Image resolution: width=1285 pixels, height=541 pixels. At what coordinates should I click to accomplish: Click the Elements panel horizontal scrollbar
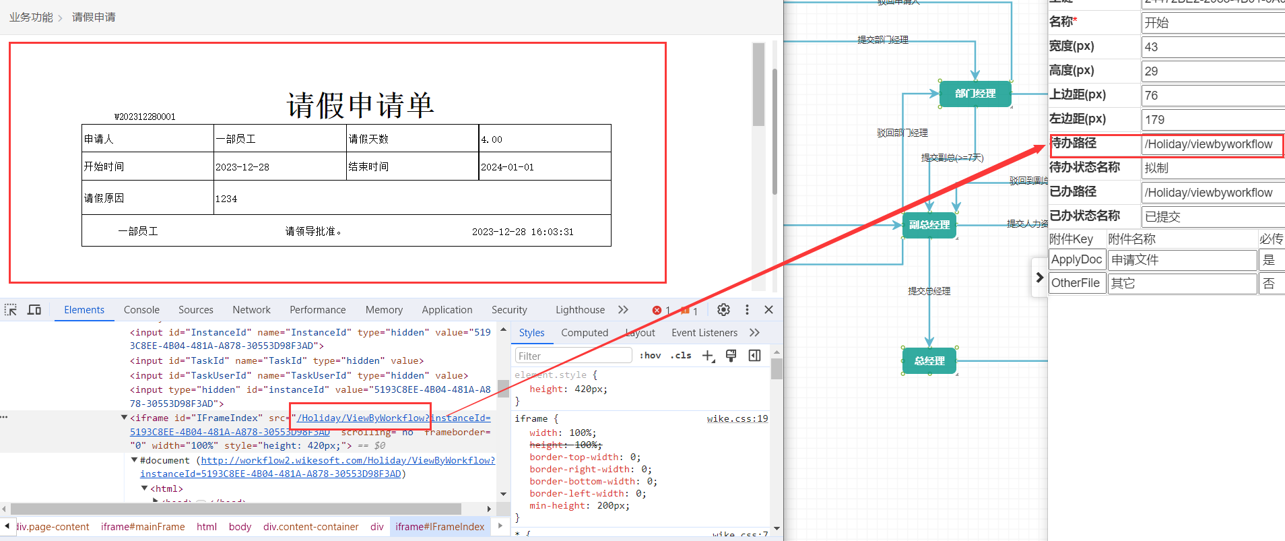tap(236, 509)
